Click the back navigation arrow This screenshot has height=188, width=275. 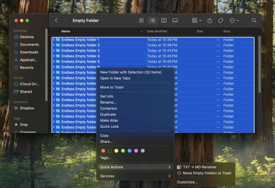56,20
